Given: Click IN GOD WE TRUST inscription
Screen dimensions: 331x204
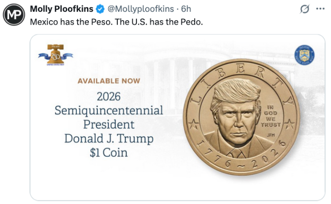Looking at the screenshot, I should [x=271, y=116].
